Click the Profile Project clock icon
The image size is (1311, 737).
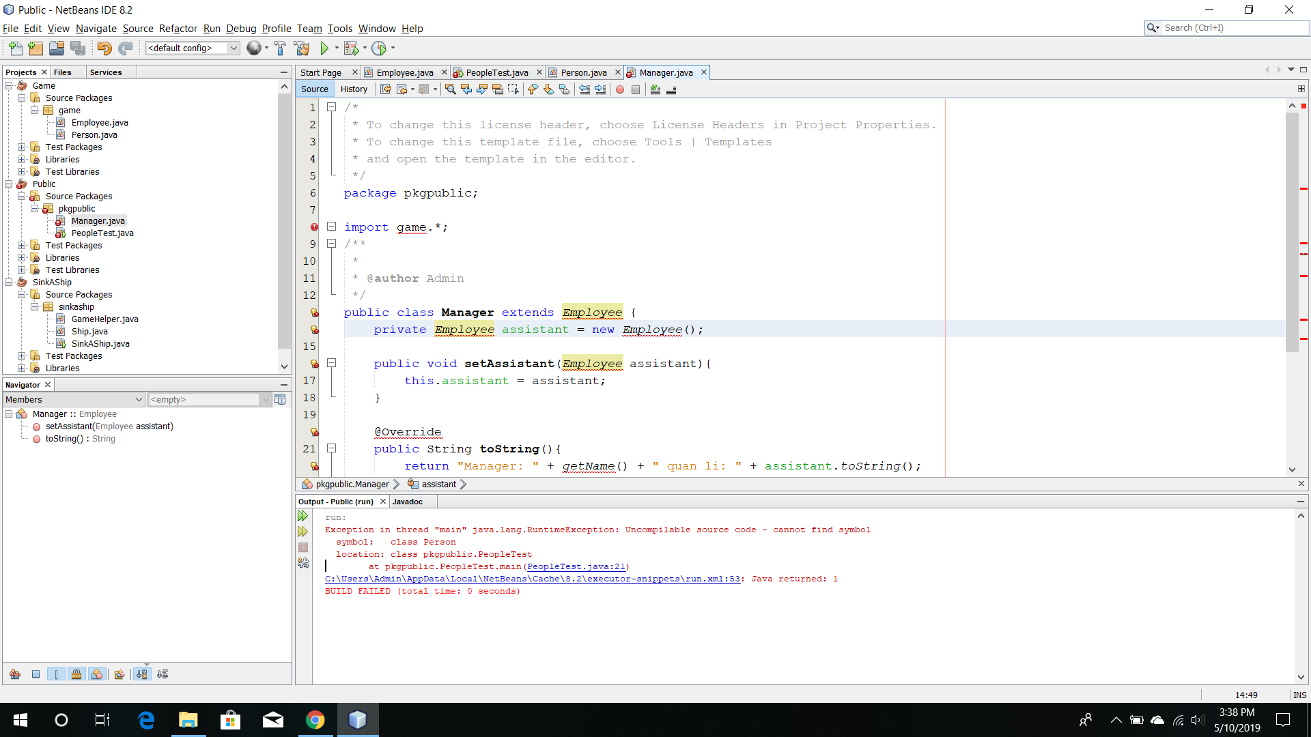pyautogui.click(x=379, y=48)
